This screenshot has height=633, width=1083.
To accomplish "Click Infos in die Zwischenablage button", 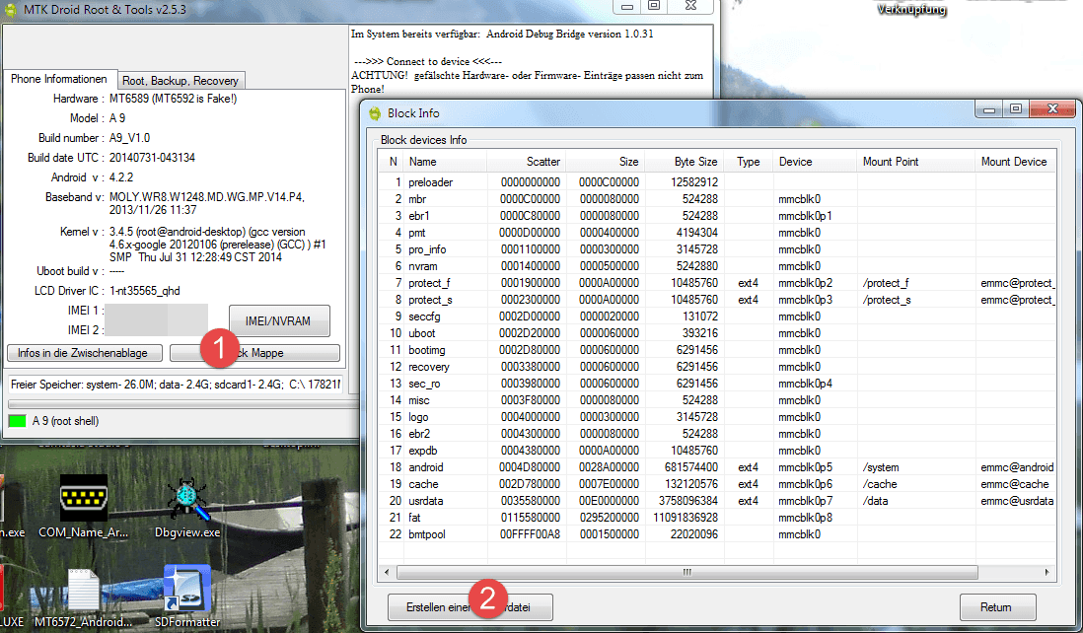I will (83, 353).
